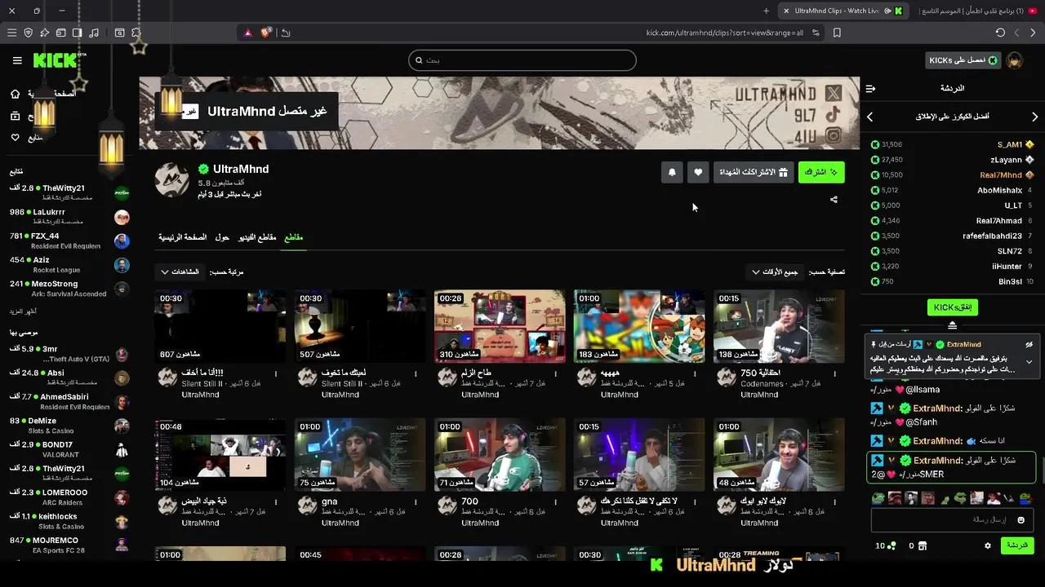Focus the Kick search box
Viewport: 1045px width, 587px height.
pos(522,60)
